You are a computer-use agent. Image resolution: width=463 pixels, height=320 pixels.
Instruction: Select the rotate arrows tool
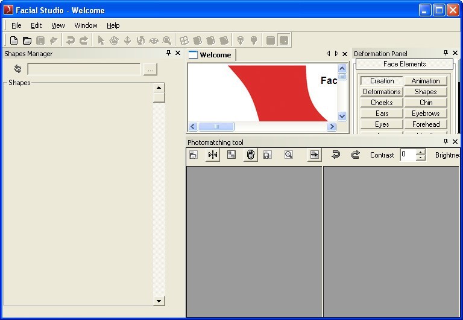[140, 40]
